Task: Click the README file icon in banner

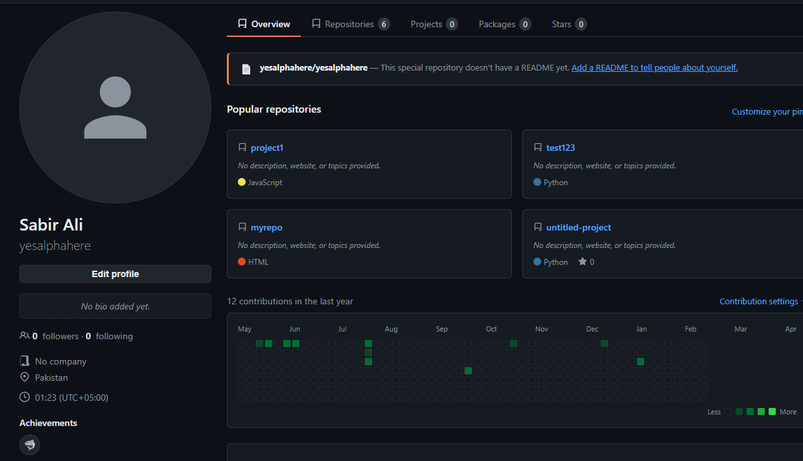Action: coord(246,69)
